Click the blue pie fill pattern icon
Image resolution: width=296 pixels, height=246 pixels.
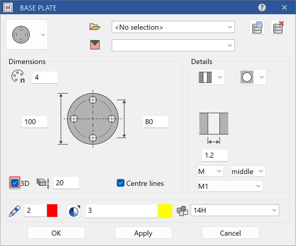(x=74, y=211)
